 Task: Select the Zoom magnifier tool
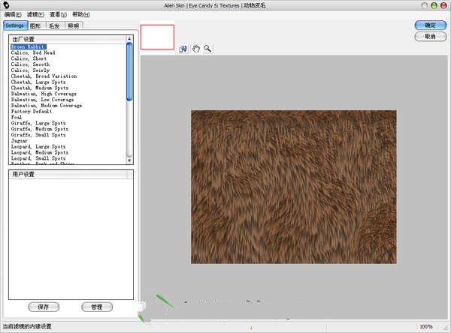point(207,49)
